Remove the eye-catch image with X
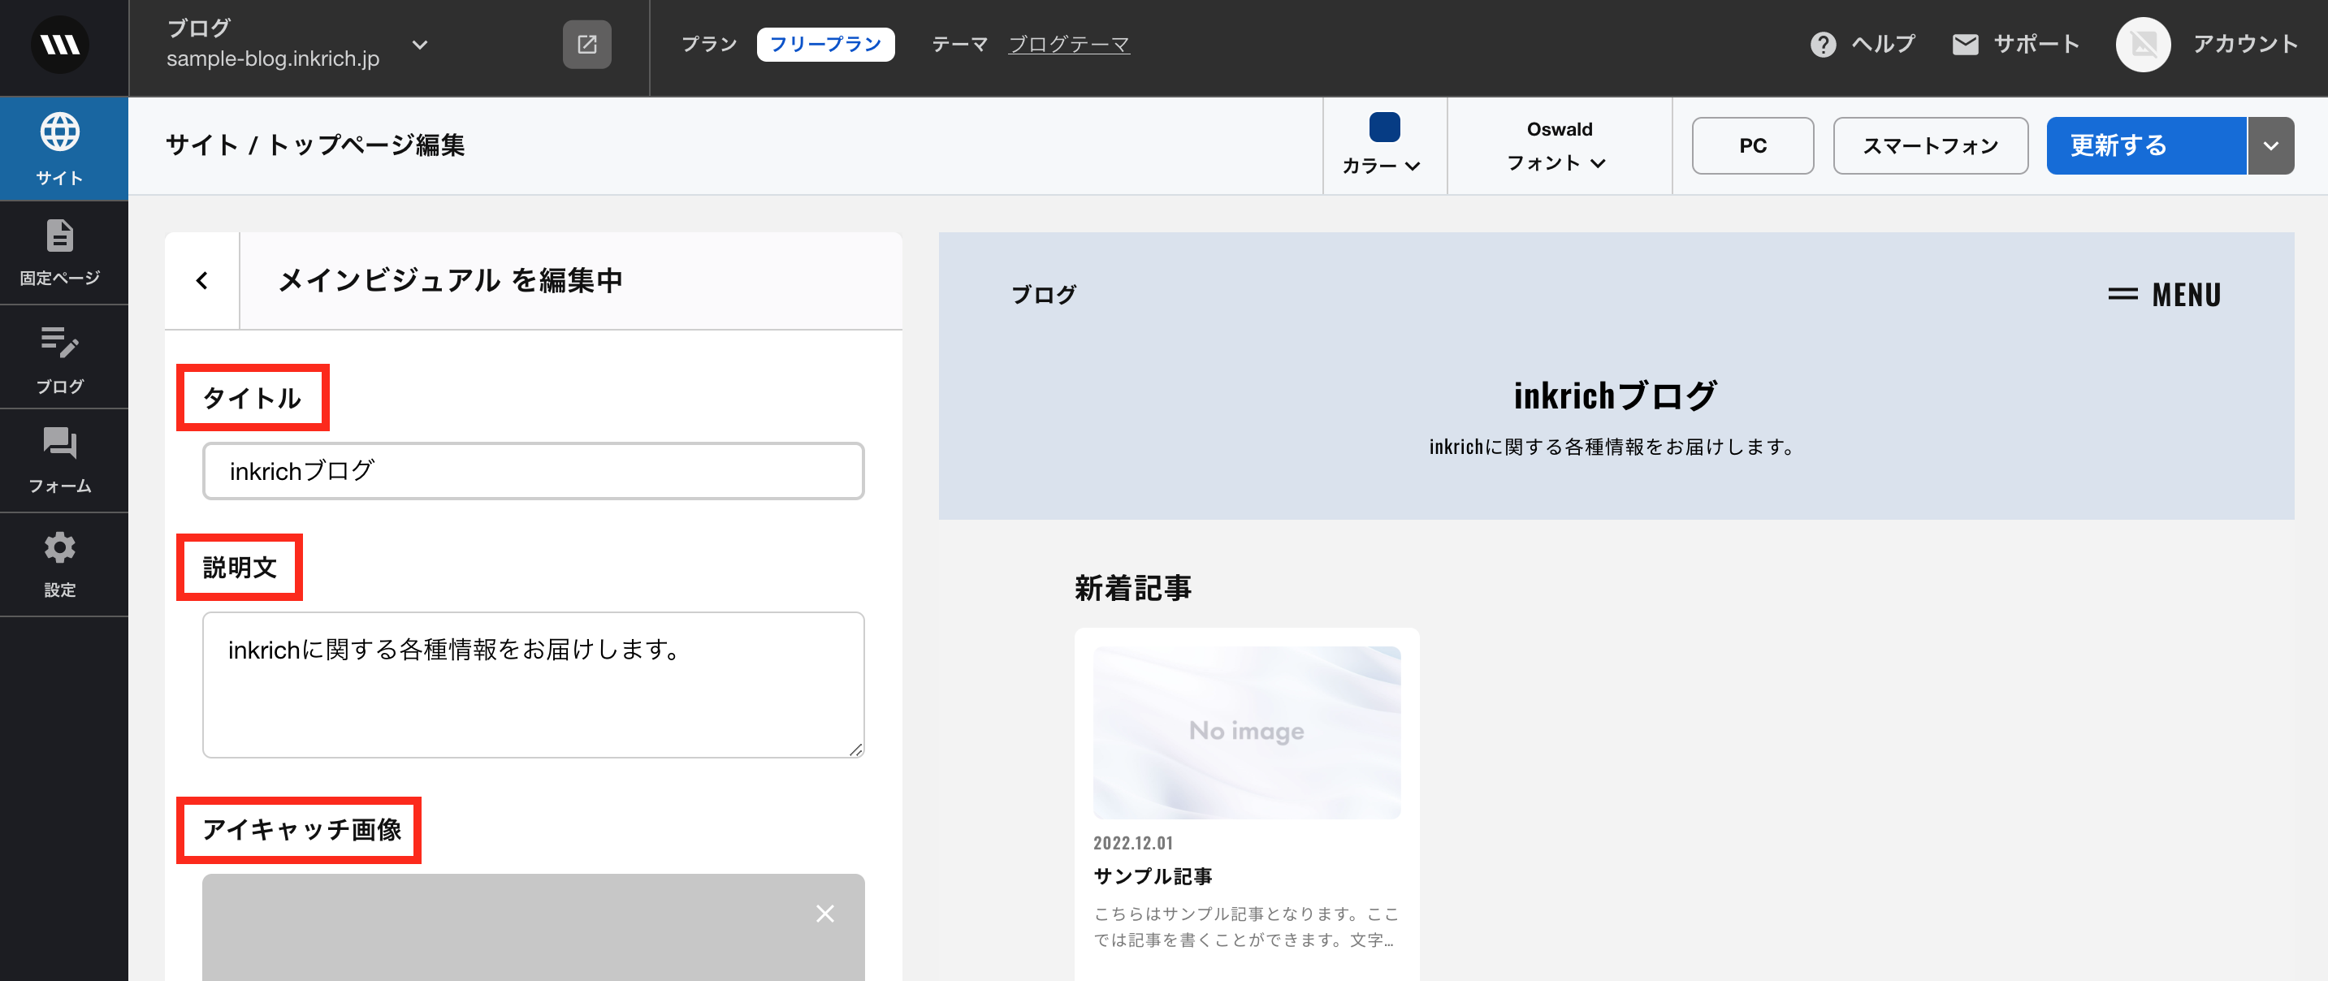 pyautogui.click(x=824, y=914)
